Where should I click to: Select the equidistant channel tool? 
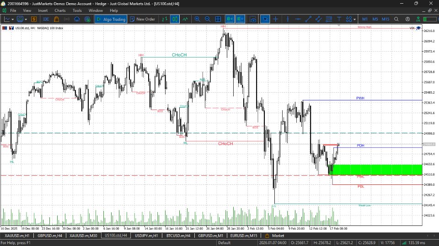click(x=319, y=19)
